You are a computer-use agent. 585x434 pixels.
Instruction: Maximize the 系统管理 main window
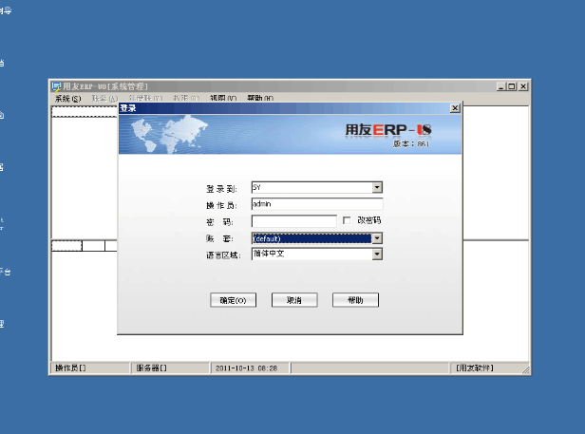512,86
